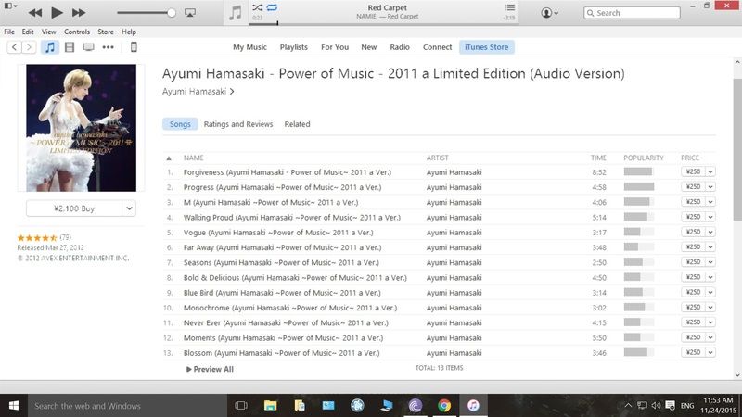The width and height of the screenshot is (742, 417).
Task: Select the Bold & Delicious track row
Action: (x=439, y=277)
